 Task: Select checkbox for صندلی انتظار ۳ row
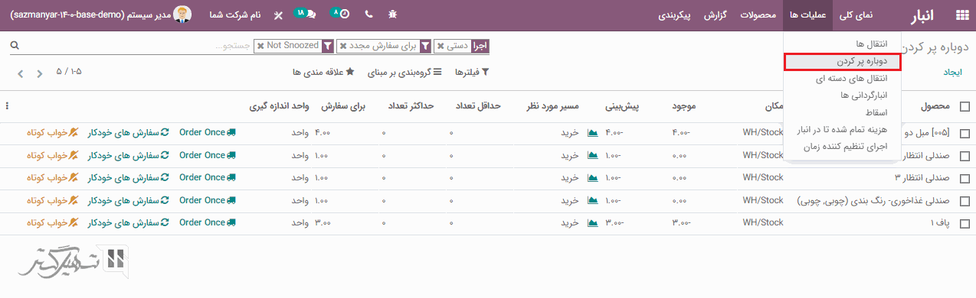(x=965, y=178)
